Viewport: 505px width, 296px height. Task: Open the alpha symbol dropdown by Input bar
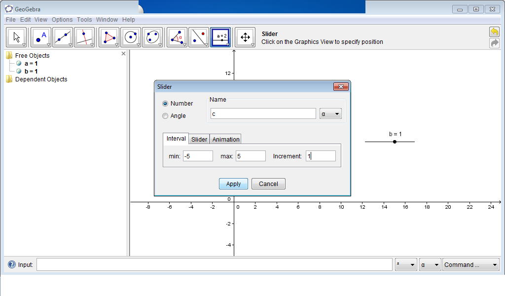pyautogui.click(x=430, y=265)
